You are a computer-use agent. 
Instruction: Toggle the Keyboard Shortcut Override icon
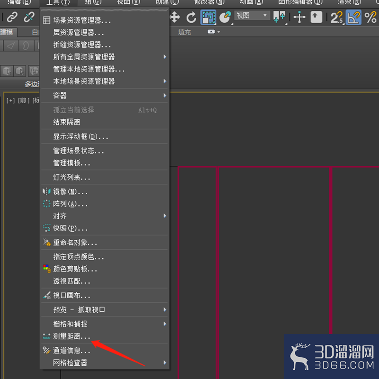tap(316, 17)
